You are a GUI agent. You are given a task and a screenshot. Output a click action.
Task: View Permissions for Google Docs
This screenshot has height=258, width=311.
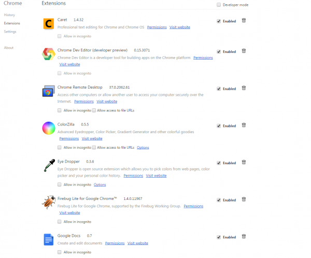(115, 243)
